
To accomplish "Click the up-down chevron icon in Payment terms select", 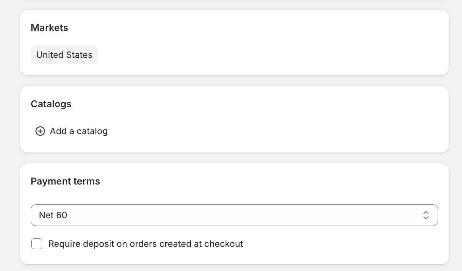I will 426,215.
